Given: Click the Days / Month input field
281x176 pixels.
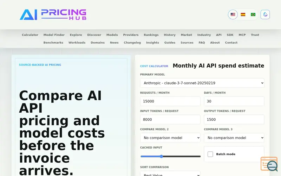Looking at the screenshot, I should 234,101.
